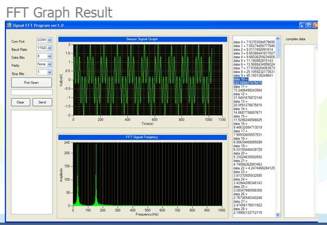Click the Send button
The image size is (327, 225).
(42, 102)
